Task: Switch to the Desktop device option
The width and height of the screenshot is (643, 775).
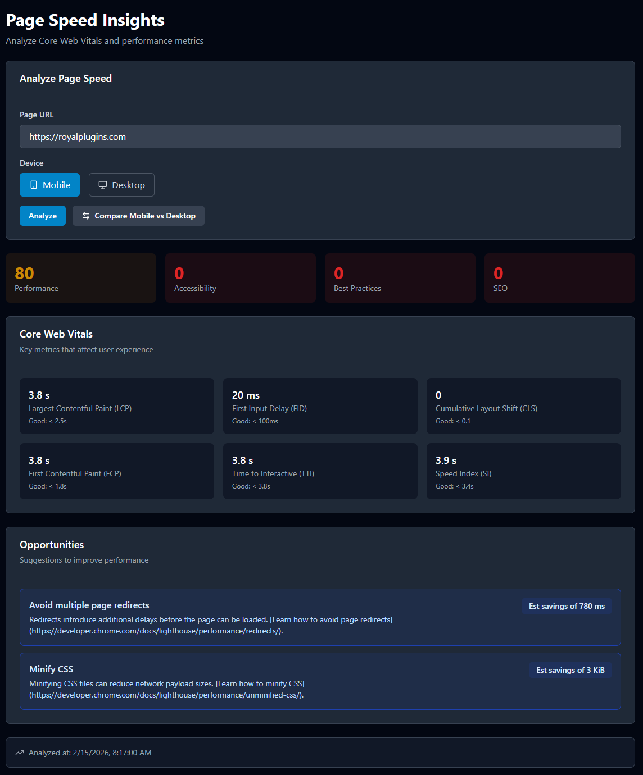Action: tap(121, 185)
